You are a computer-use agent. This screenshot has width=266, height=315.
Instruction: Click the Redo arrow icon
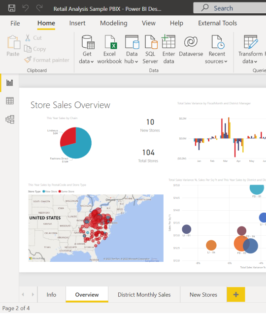coord(39,8)
